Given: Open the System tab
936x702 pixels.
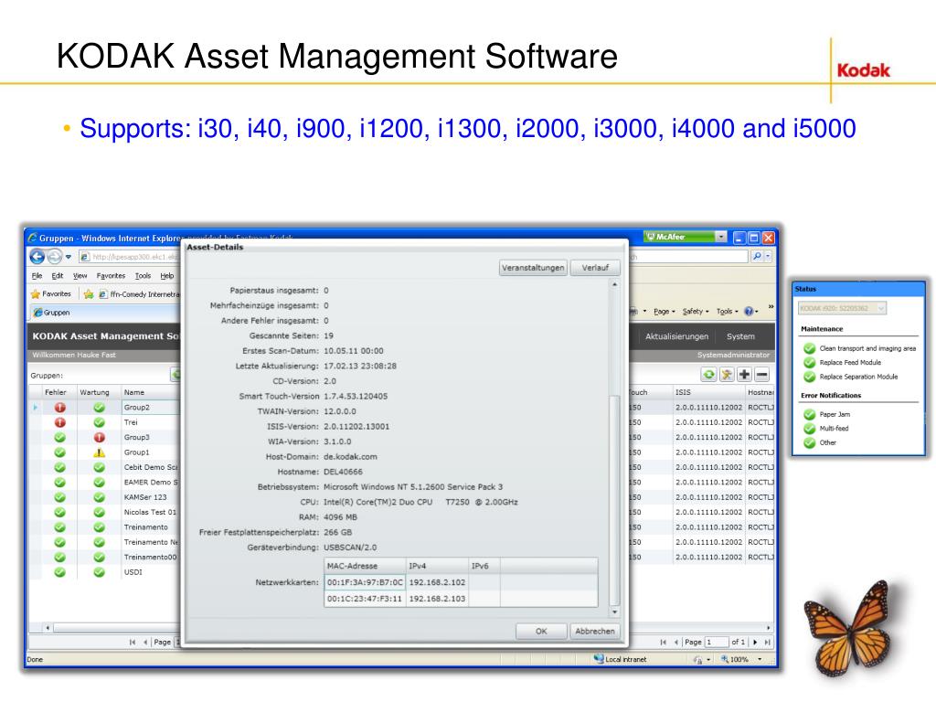Looking at the screenshot, I should click(740, 336).
